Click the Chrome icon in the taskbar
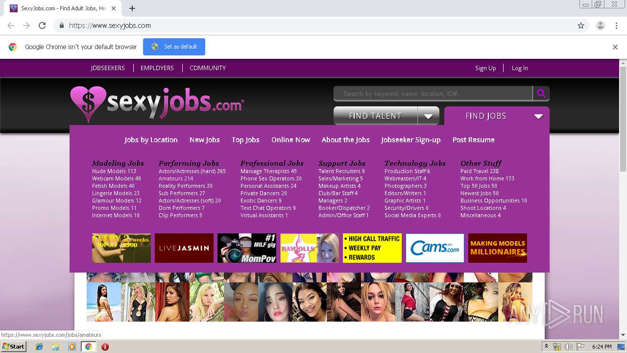The image size is (627, 353). coord(89,347)
